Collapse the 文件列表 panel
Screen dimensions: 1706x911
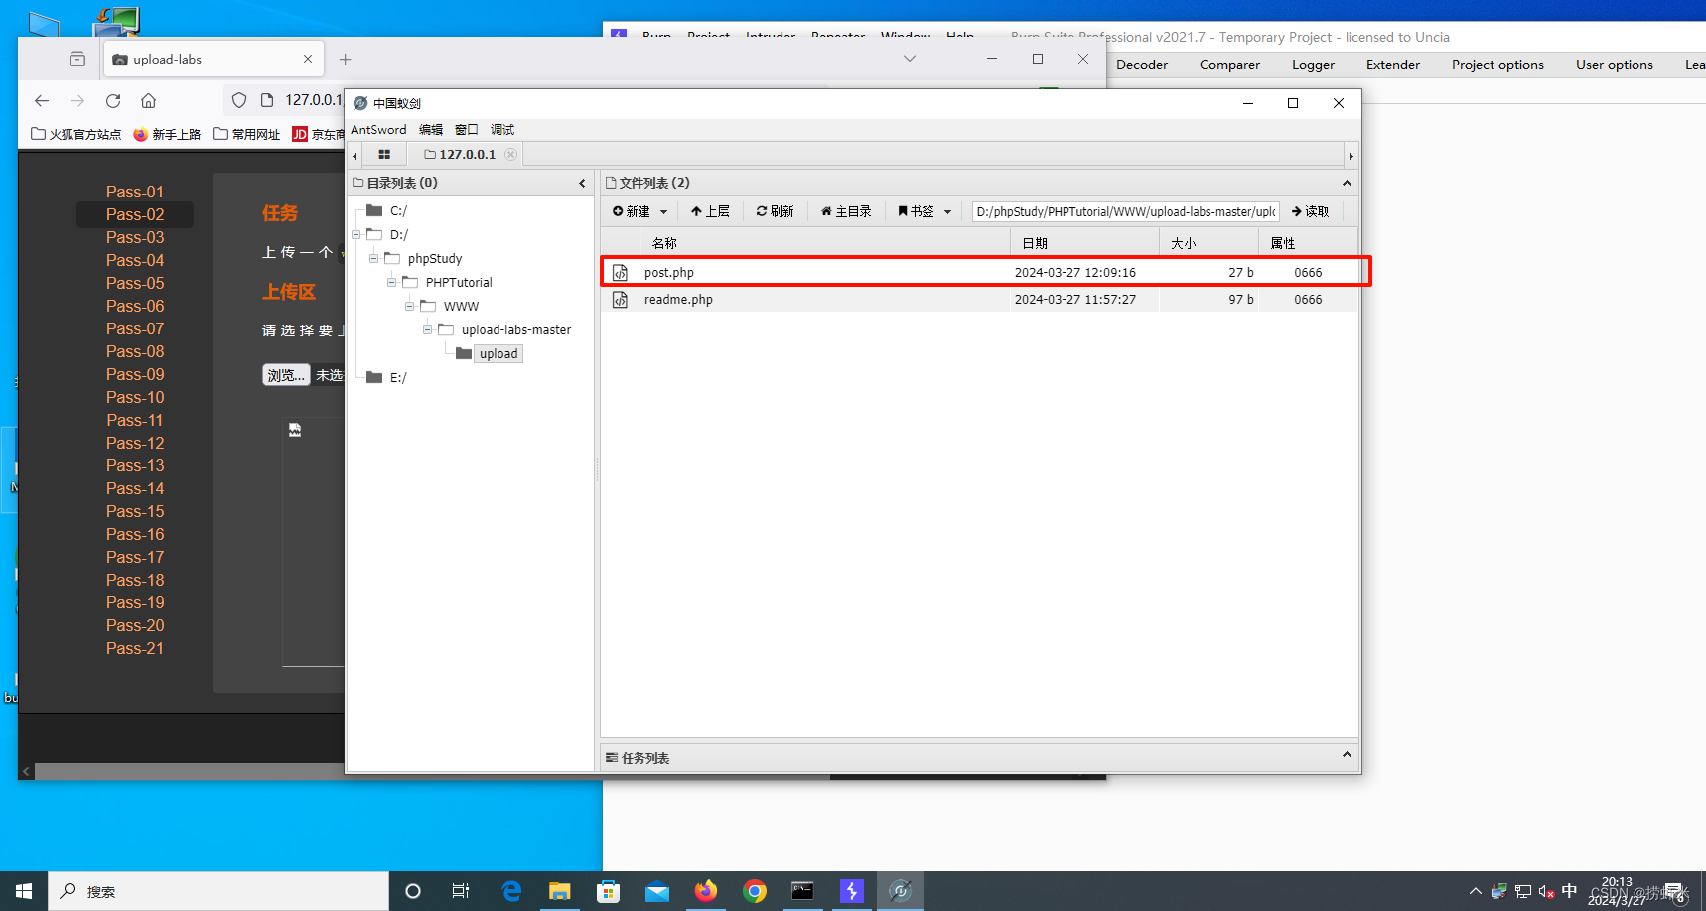tap(1347, 183)
